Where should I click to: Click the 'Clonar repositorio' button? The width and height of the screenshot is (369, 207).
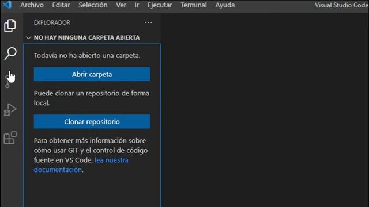[x=92, y=121]
